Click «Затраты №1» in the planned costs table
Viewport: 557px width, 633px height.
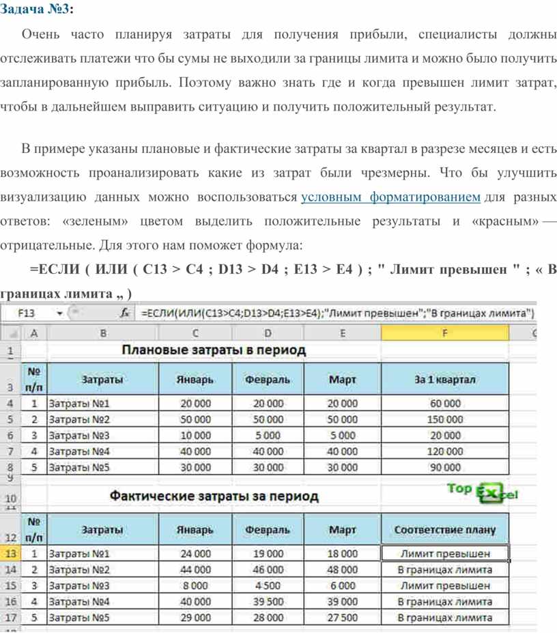[x=103, y=404]
